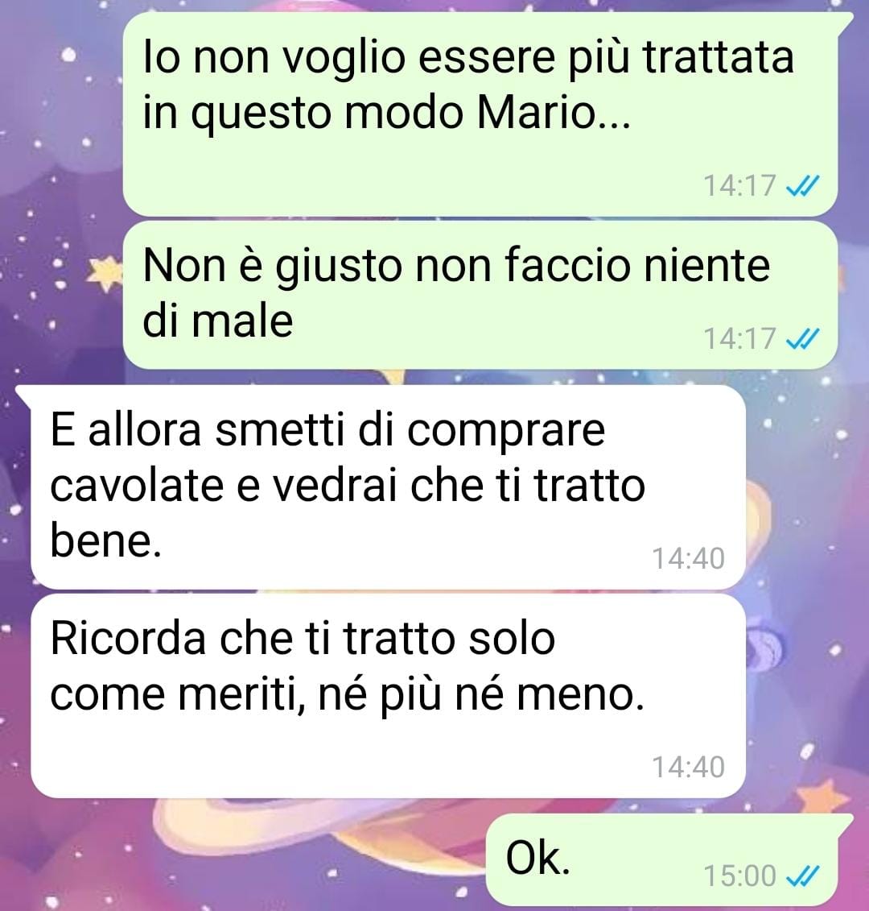Select the 'Ok.' reply bubble
Screen dimensions: 869x911
click(x=661, y=859)
